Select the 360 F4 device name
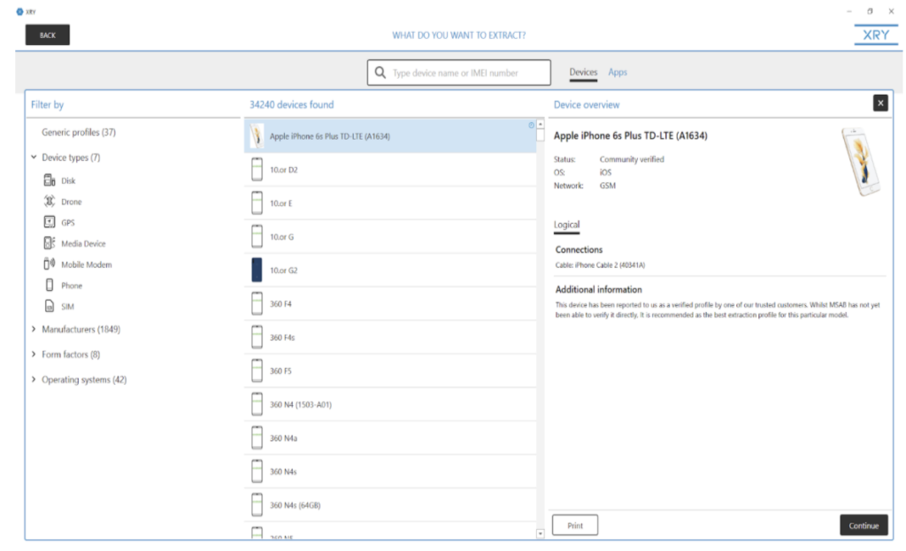Viewport: 906px width, 551px height. tap(280, 303)
